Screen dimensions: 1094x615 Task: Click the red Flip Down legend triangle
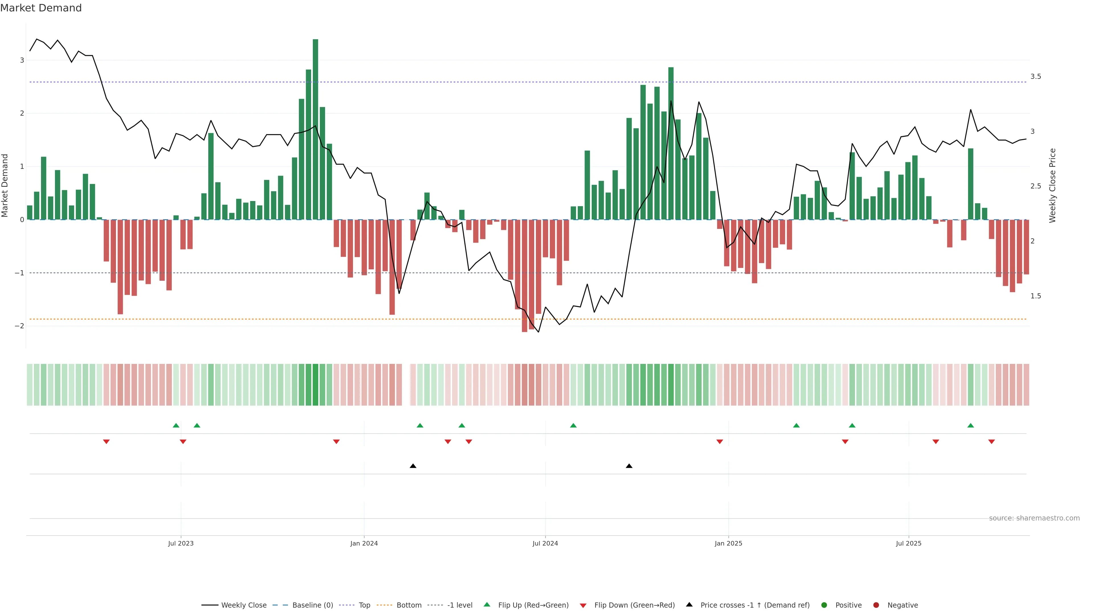pos(583,605)
